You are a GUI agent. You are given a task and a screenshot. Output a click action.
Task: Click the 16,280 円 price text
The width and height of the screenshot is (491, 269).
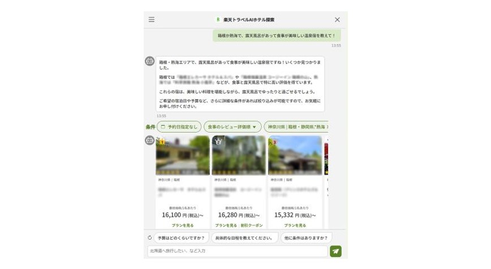(239, 215)
